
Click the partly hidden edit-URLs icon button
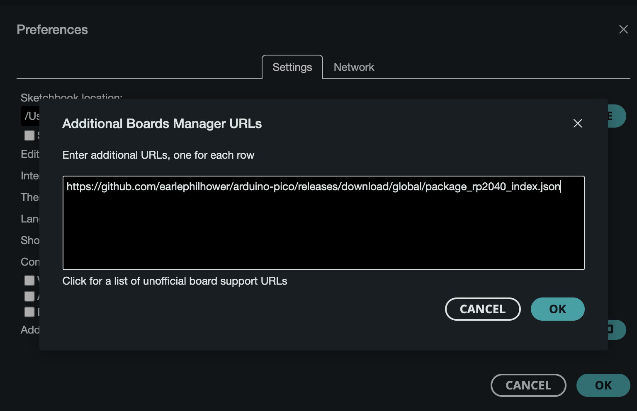617,329
